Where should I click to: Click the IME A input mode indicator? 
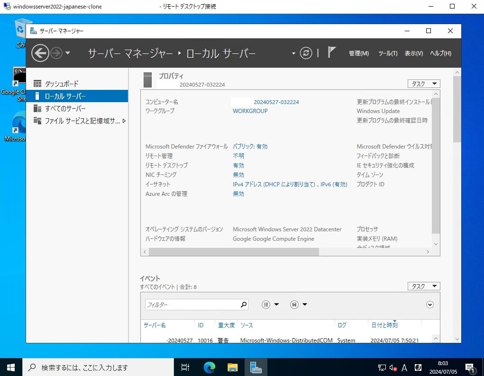click(404, 367)
